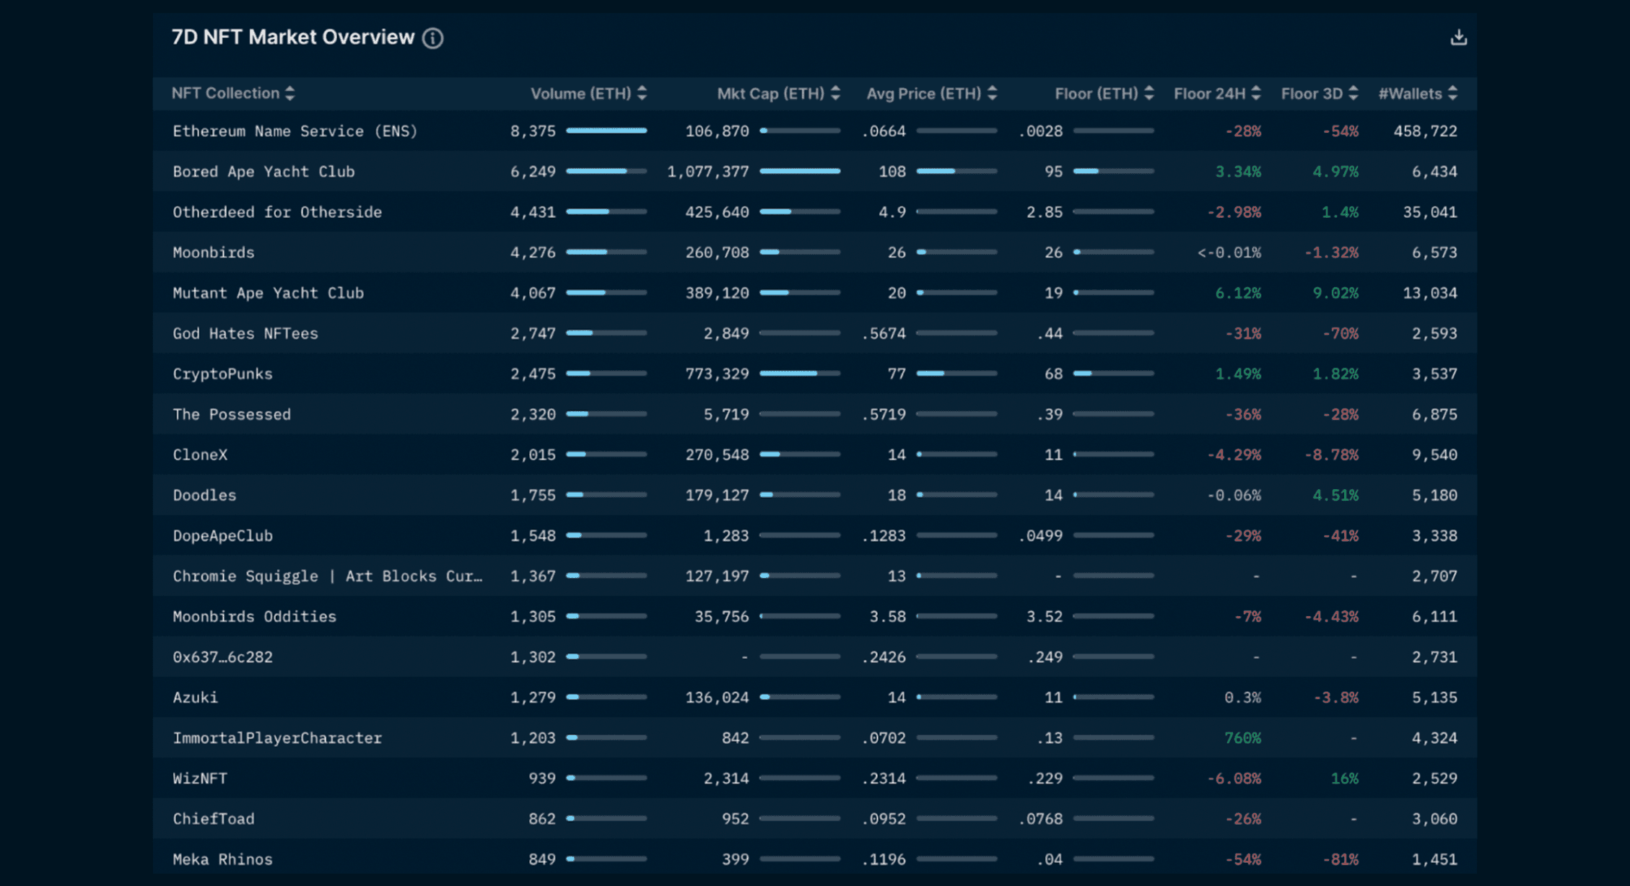
Task: Open Moonbirds Oddities collection
Action: [x=254, y=616]
